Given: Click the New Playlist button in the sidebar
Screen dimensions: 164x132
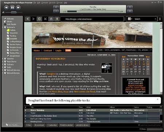Looking at the screenshot, I should click(12, 125).
